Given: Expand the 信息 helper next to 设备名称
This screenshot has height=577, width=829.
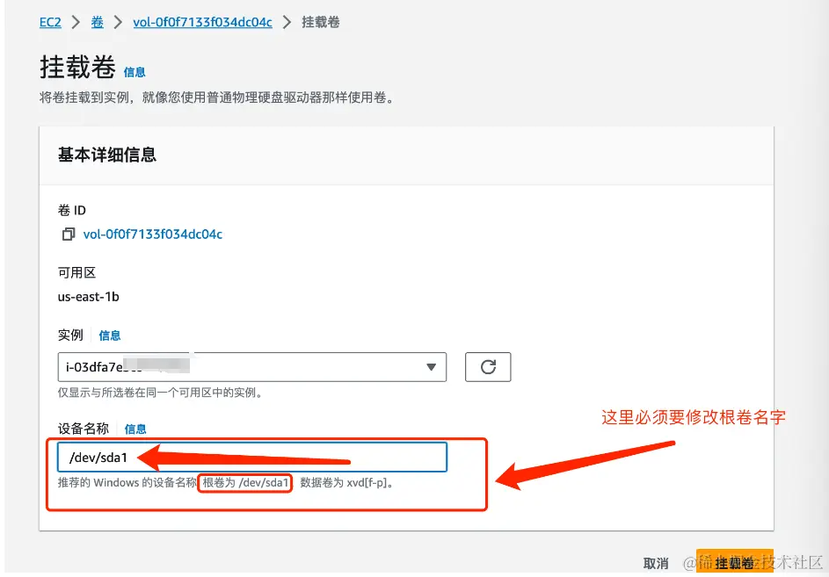Looking at the screenshot, I should tap(135, 429).
